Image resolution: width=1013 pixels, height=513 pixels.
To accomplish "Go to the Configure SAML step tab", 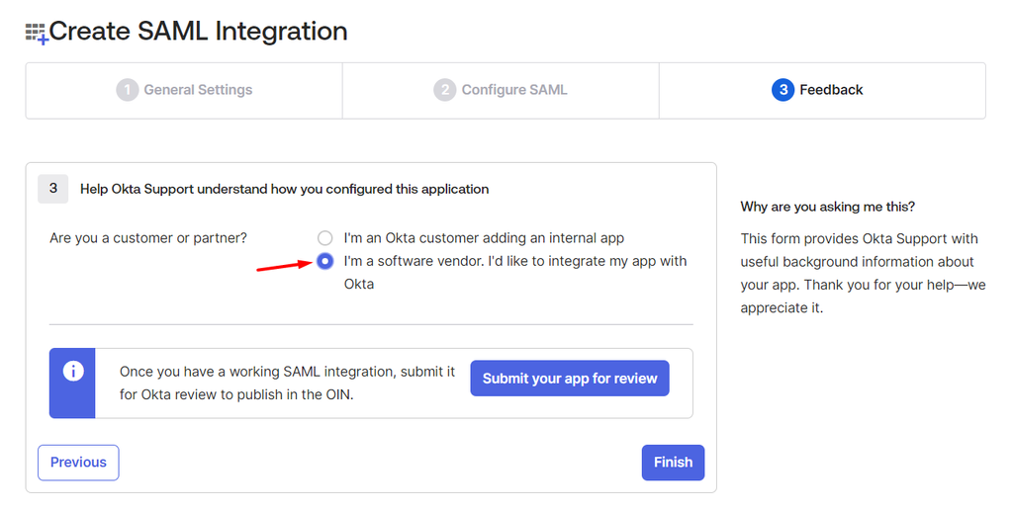I will click(501, 90).
